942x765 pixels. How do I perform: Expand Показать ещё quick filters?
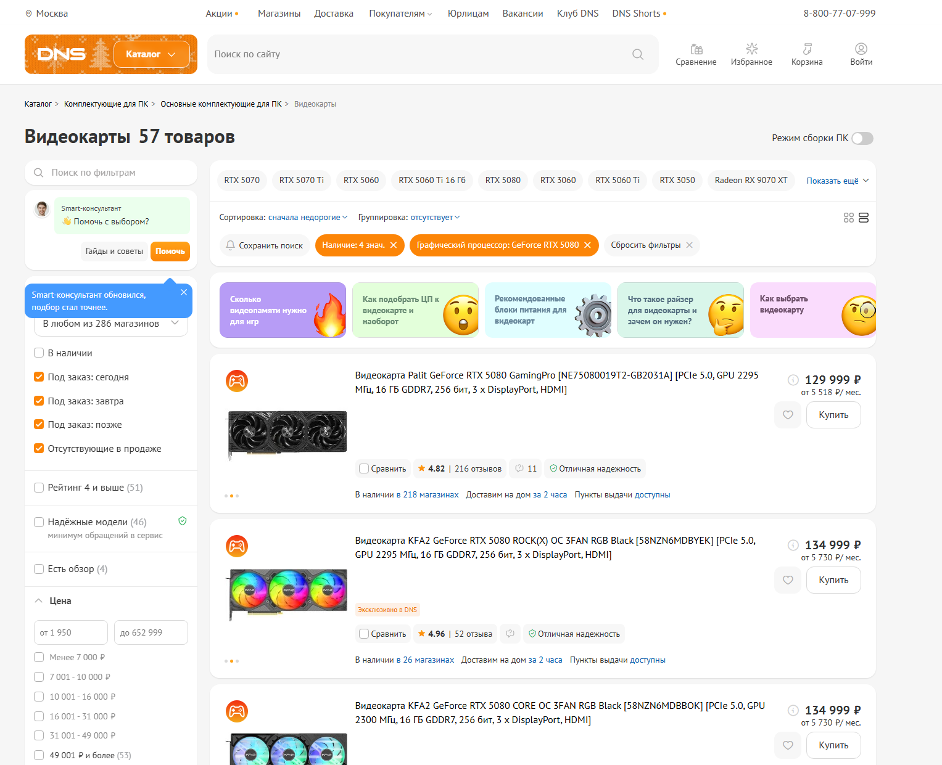838,181
